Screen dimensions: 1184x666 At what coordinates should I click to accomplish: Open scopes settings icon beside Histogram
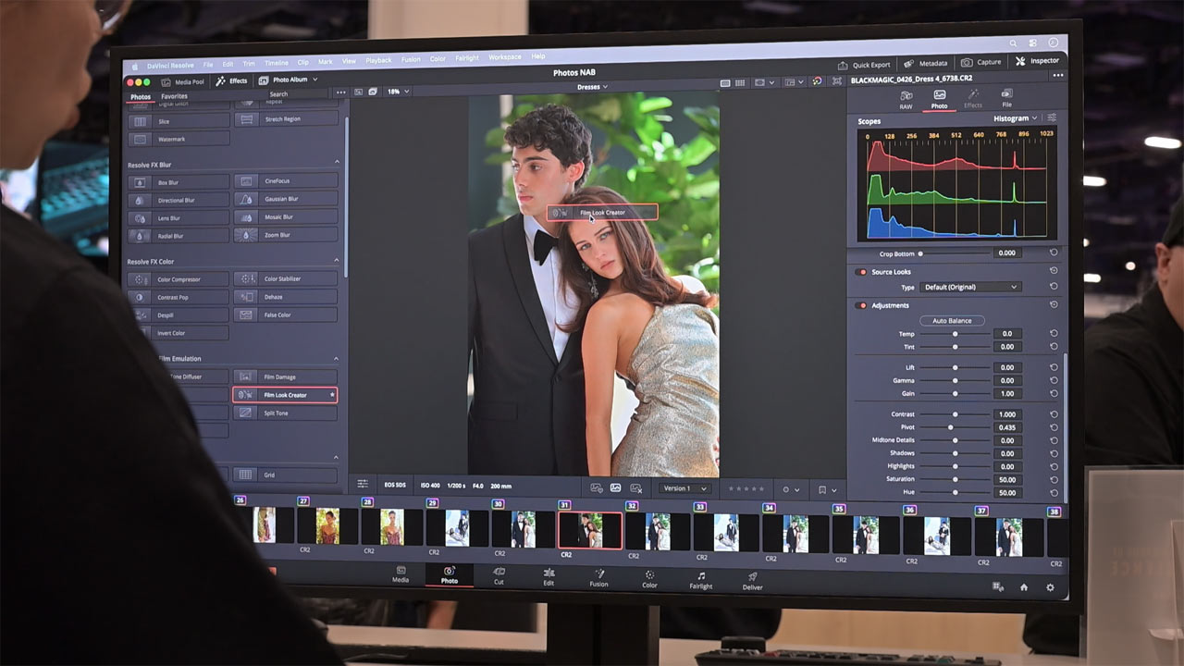[1052, 118]
